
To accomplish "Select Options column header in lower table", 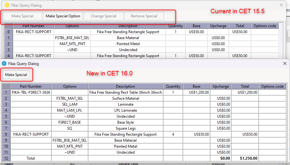I will point(70,86).
